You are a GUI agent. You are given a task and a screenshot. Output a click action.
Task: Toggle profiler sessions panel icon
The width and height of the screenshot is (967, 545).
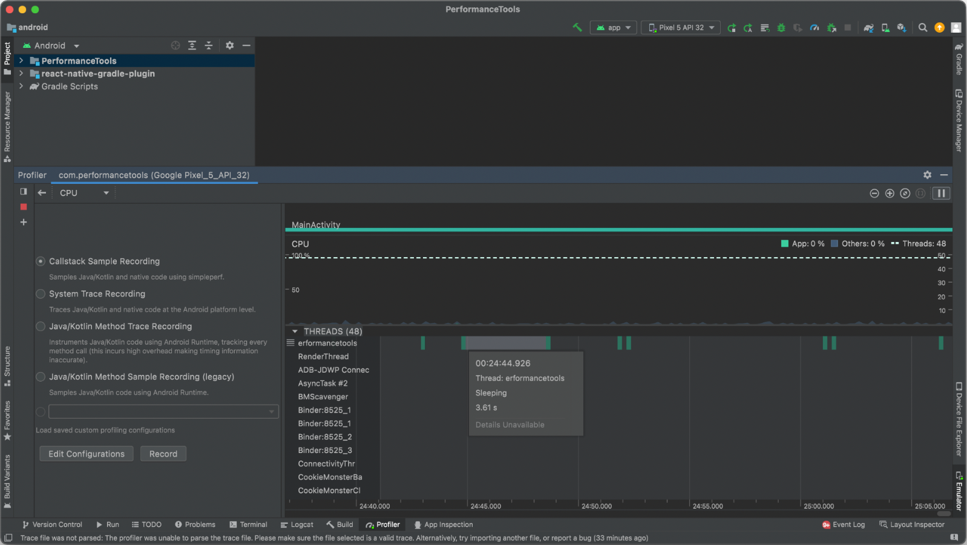tap(24, 192)
